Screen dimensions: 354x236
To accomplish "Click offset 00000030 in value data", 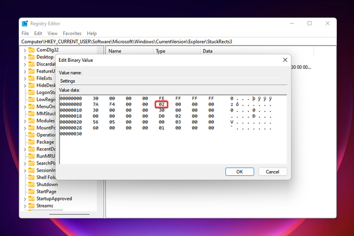I will tap(71, 134).
